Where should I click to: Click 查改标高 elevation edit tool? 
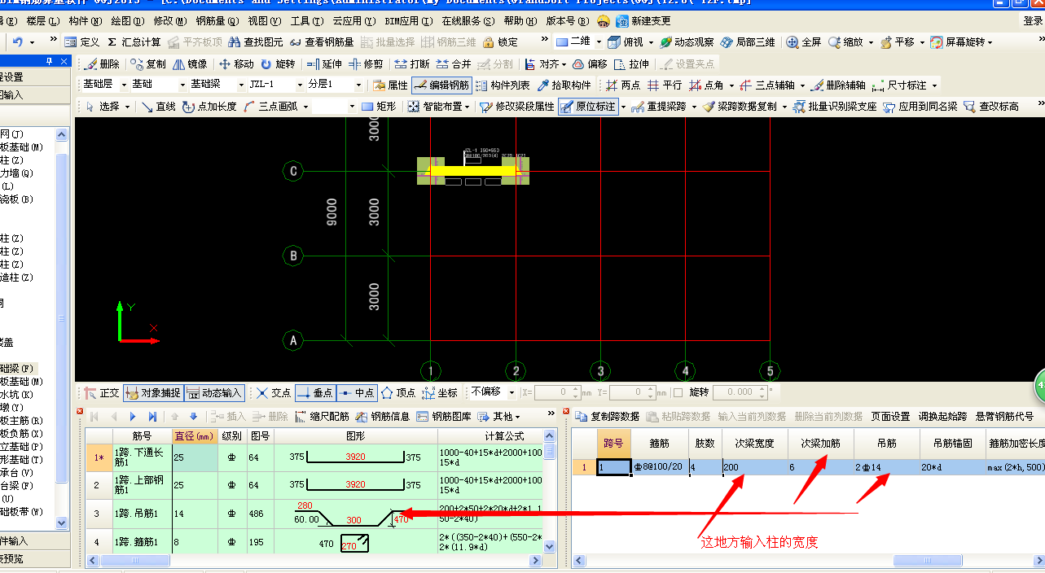point(991,106)
